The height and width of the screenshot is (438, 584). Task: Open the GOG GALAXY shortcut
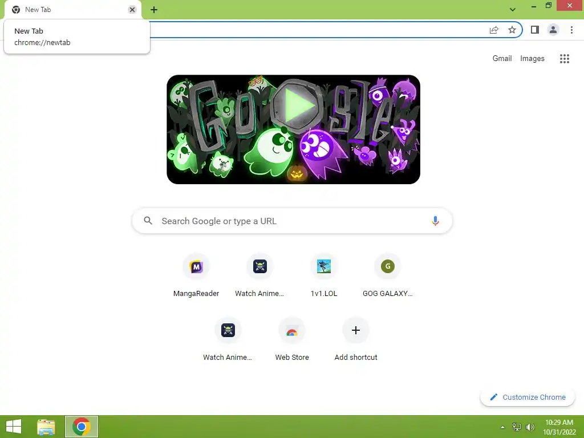(388, 275)
